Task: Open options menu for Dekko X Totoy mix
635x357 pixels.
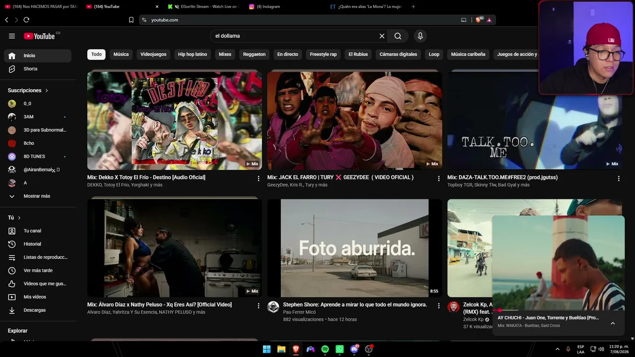Action: coord(258,178)
